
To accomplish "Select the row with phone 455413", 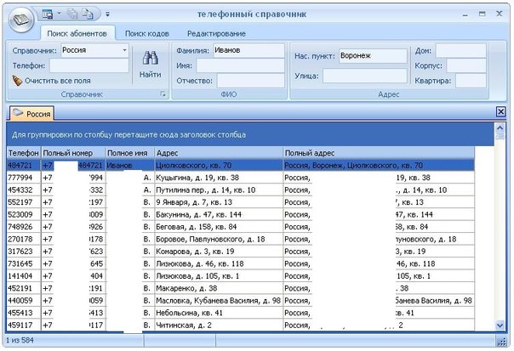I will (x=240, y=313).
